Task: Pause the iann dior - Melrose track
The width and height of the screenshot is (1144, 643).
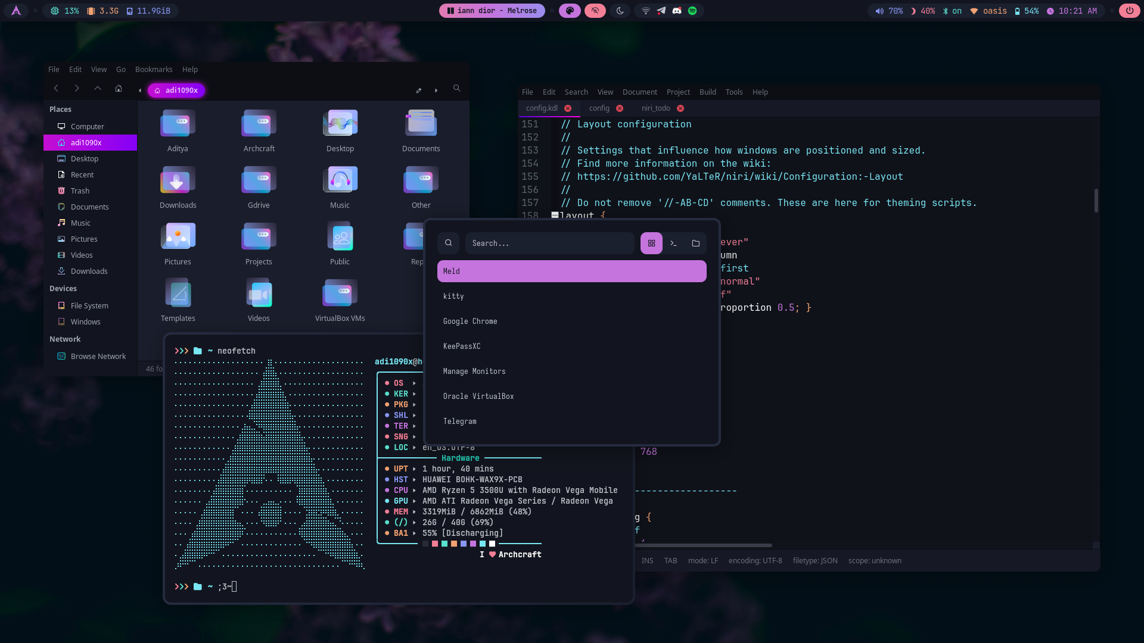Action: (450, 11)
